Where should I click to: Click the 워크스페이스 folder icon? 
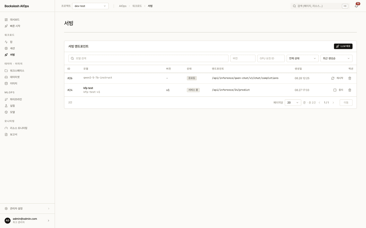pyautogui.click(x=6, y=71)
